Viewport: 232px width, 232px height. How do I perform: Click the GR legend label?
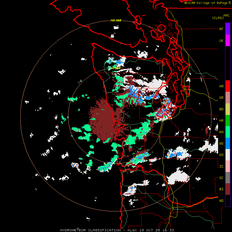point(221,98)
